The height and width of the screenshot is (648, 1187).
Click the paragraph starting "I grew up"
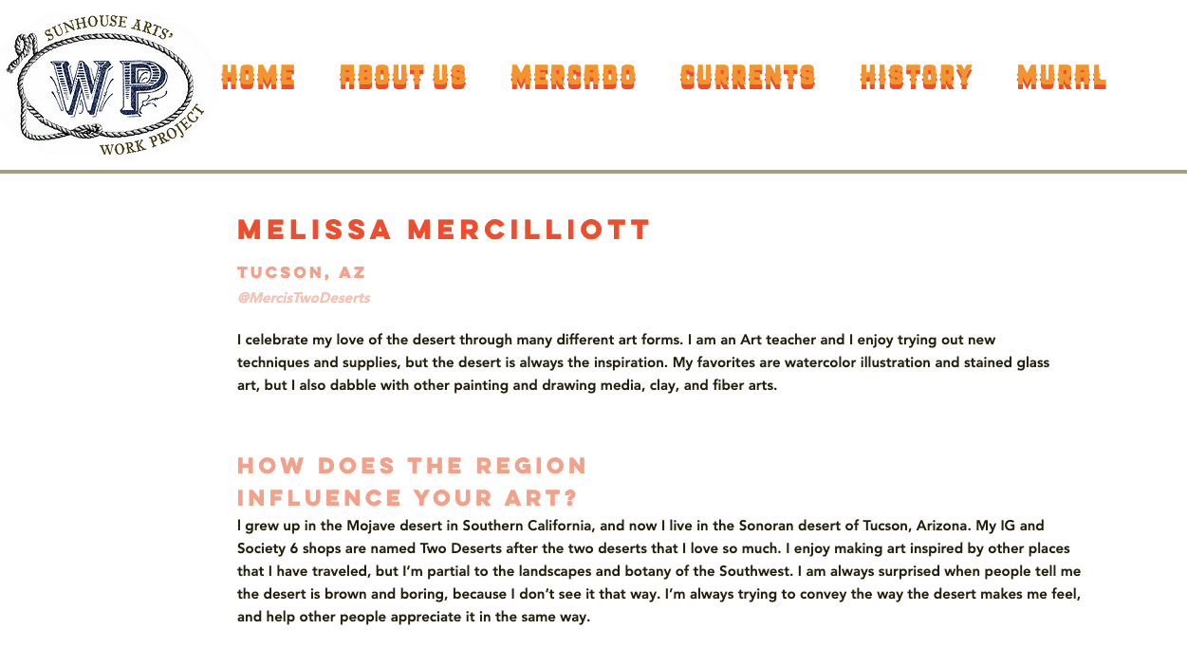[x=658, y=571]
